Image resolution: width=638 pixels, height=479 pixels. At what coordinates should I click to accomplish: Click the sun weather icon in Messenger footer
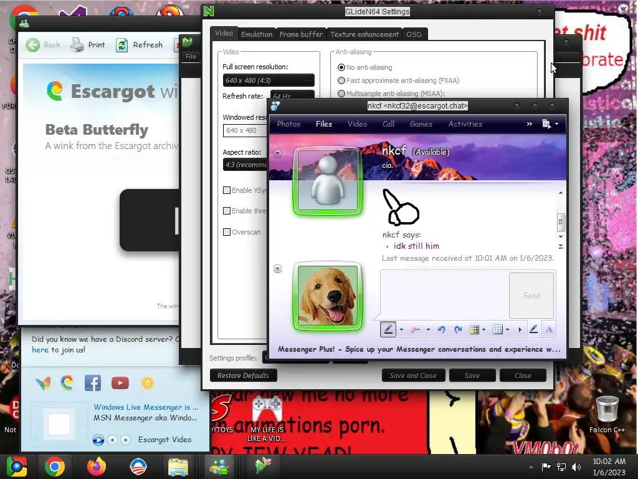point(147,383)
